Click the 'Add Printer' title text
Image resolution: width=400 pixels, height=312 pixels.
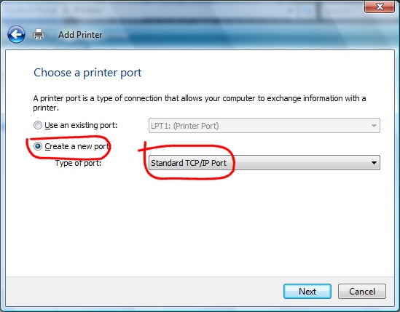click(80, 35)
